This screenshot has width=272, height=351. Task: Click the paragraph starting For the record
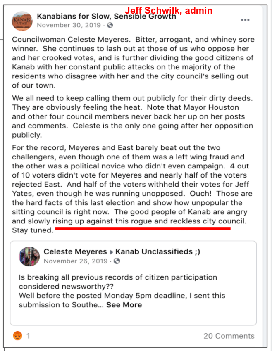(x=132, y=188)
